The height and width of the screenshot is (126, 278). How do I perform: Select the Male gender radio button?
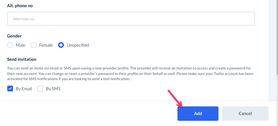pos(10,45)
